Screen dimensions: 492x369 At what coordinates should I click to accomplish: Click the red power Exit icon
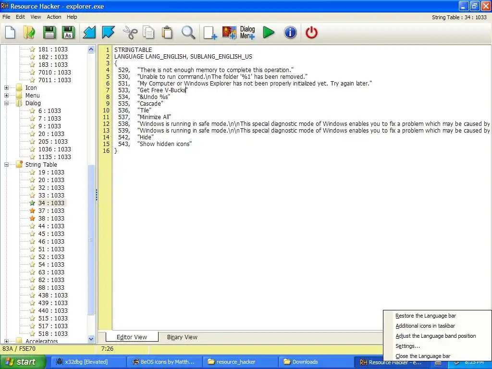coord(311,32)
